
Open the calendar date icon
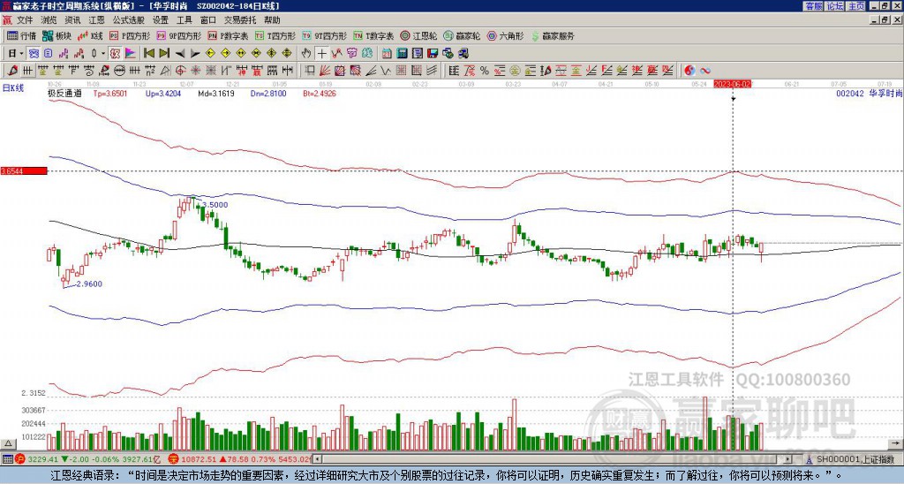tap(387, 54)
